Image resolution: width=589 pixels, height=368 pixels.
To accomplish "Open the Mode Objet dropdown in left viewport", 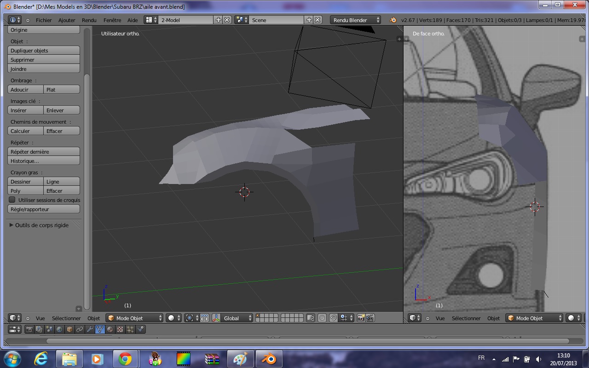I will [x=135, y=318].
